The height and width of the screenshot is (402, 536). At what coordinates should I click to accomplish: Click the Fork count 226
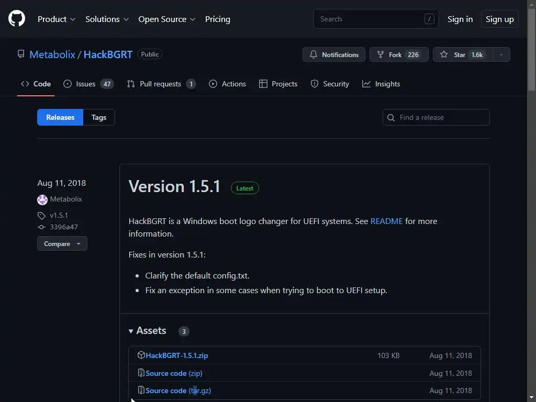[413, 54]
